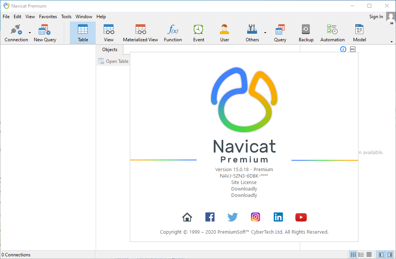This screenshot has height=259, width=396.
Task: Select the Event object type
Action: click(x=198, y=33)
